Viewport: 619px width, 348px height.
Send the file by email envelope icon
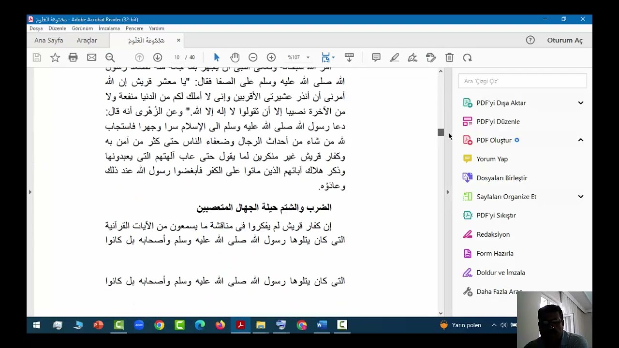91,58
